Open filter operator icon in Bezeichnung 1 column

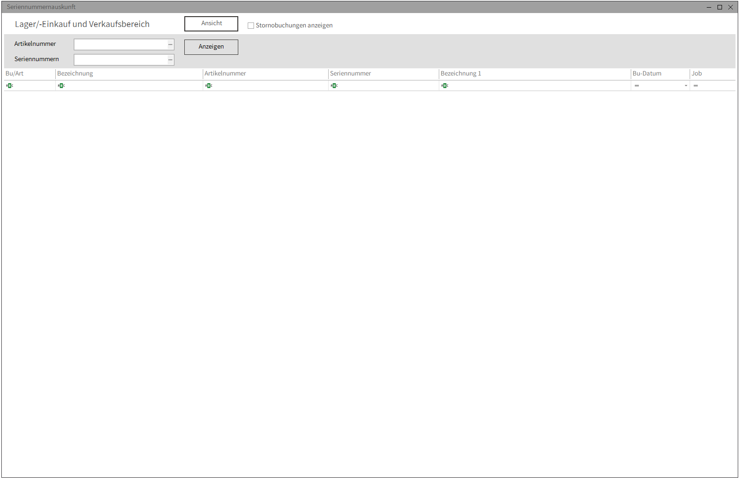pyautogui.click(x=445, y=86)
